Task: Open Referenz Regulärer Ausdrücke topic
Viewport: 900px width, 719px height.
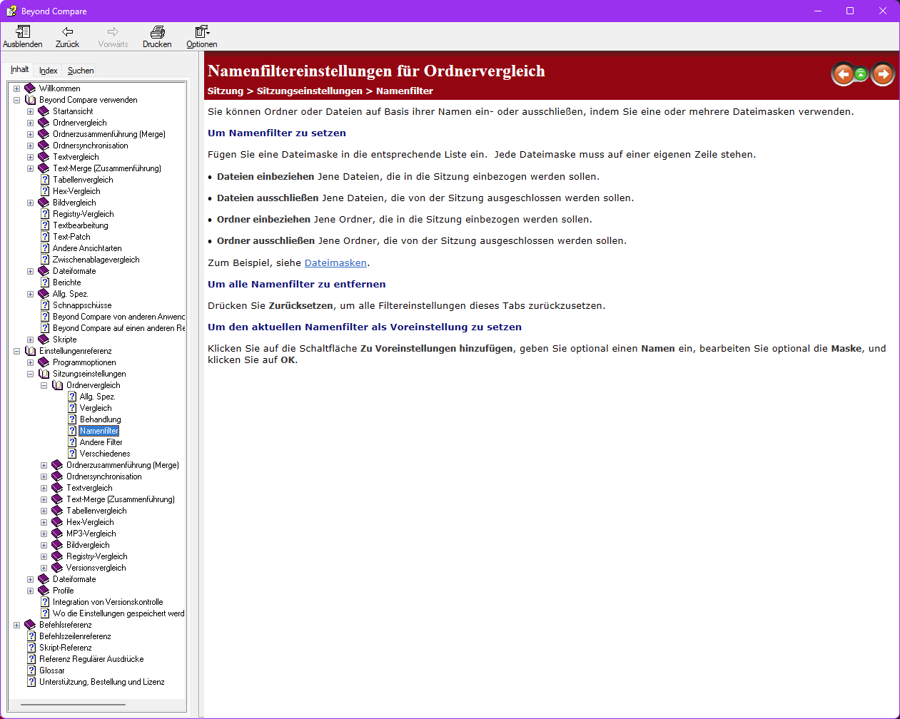Action: pos(91,659)
